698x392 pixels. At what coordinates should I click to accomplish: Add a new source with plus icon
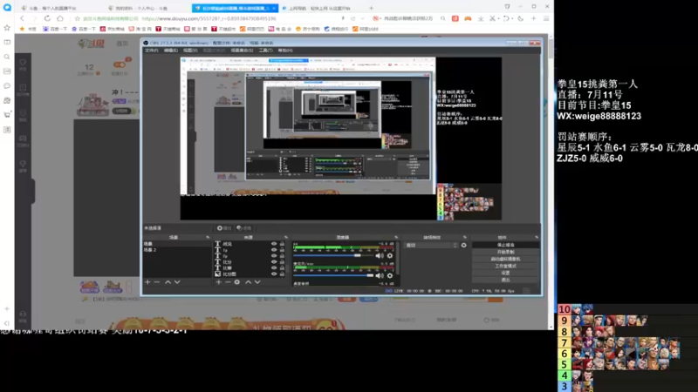tap(219, 282)
